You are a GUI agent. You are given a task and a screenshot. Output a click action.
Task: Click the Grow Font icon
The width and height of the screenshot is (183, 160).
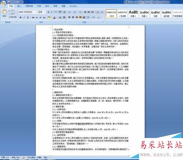coord(48,12)
